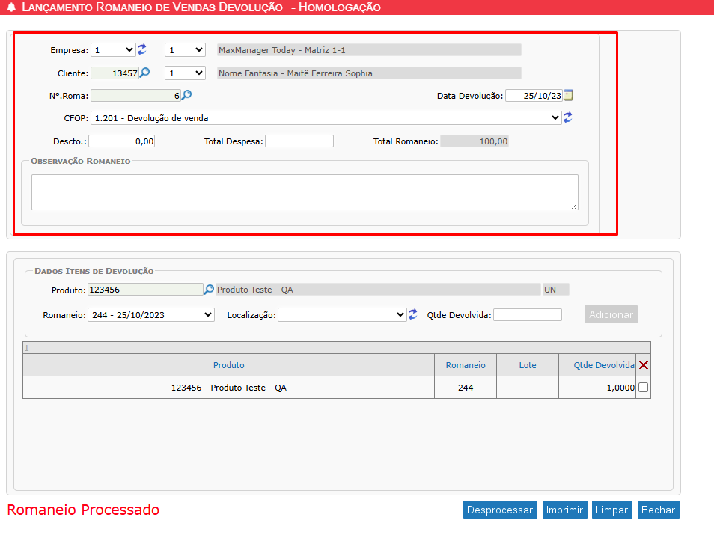The height and width of the screenshot is (550, 714).
Task: Click the bell icon in the title bar
Action: [10, 7]
